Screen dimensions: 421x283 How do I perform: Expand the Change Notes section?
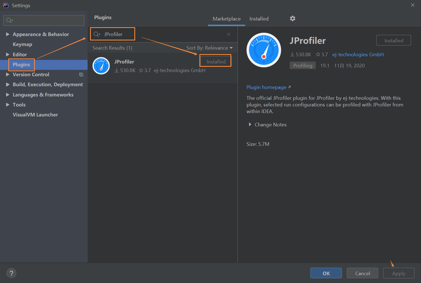[250, 125]
